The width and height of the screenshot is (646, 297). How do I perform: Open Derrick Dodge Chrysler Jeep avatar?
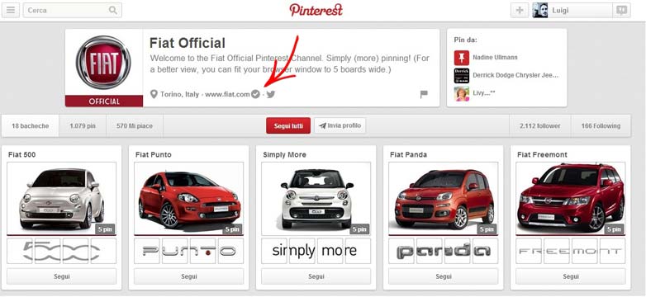pos(462,76)
